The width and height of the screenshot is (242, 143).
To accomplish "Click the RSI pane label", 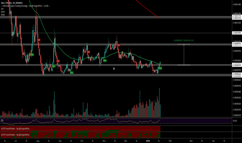I will tap(2, 120).
